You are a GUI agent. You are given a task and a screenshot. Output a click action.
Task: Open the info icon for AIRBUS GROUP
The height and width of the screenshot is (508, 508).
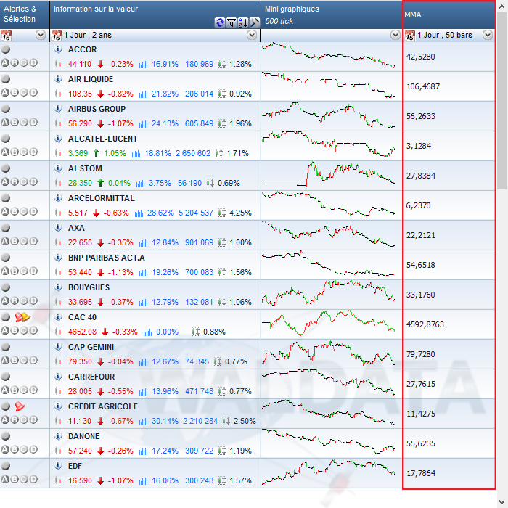pyautogui.click(x=58, y=109)
